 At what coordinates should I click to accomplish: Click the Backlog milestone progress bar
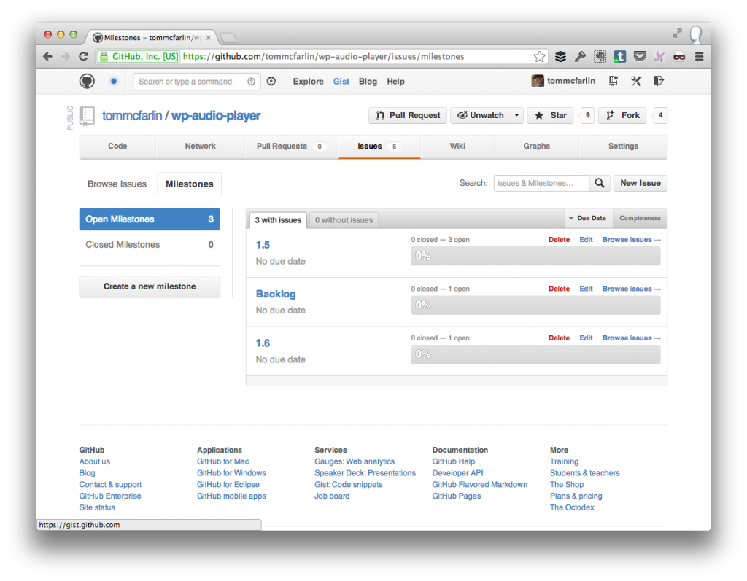tap(535, 305)
